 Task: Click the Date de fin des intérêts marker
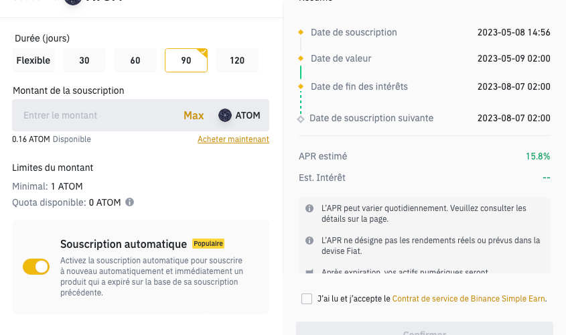click(301, 86)
